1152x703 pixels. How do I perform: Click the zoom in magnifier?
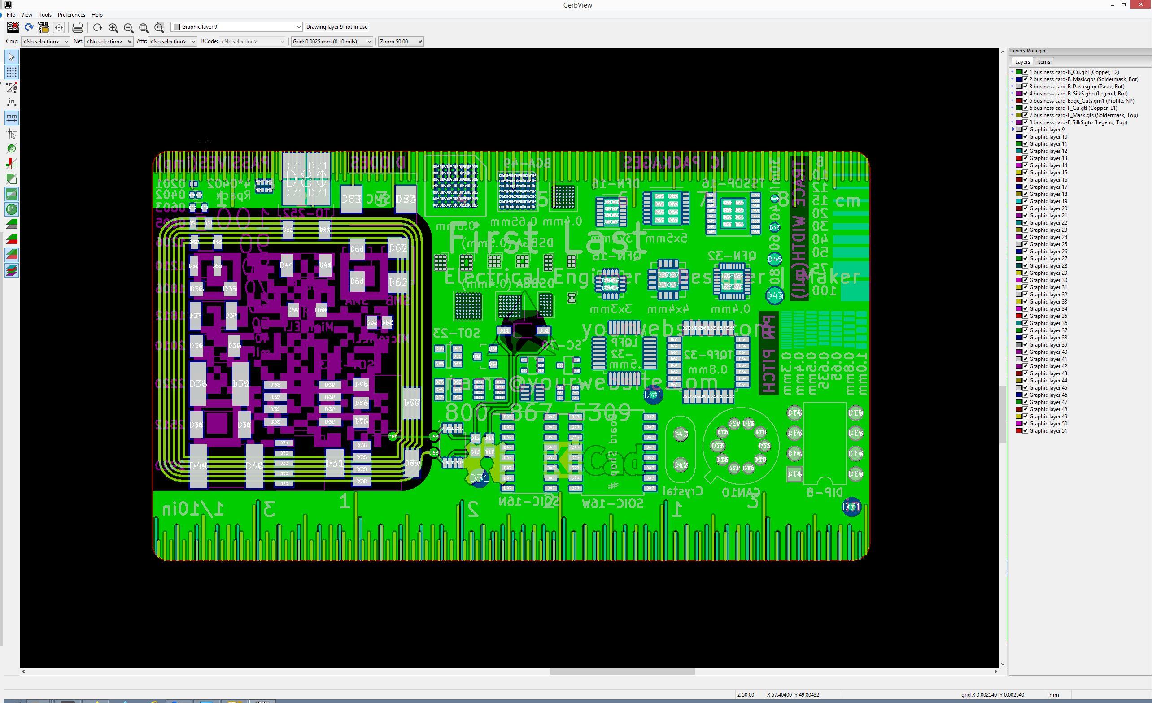pyautogui.click(x=113, y=28)
